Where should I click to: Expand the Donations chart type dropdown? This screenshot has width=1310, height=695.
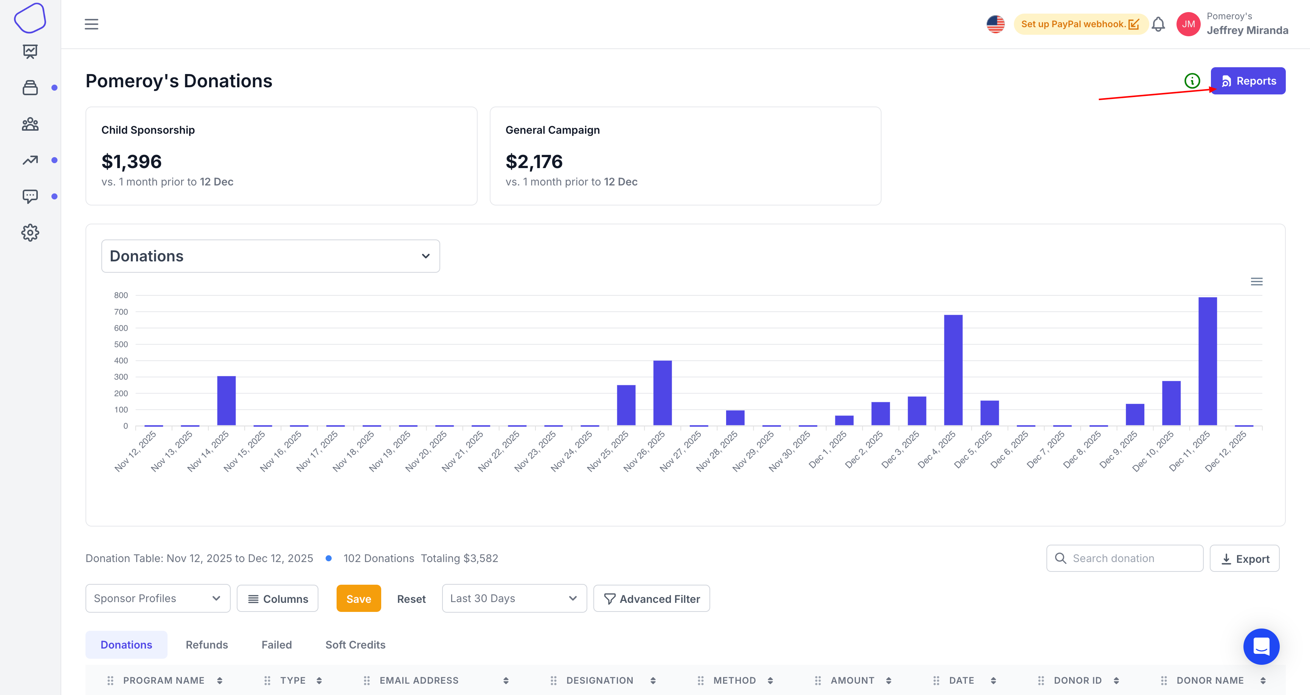[x=270, y=256]
